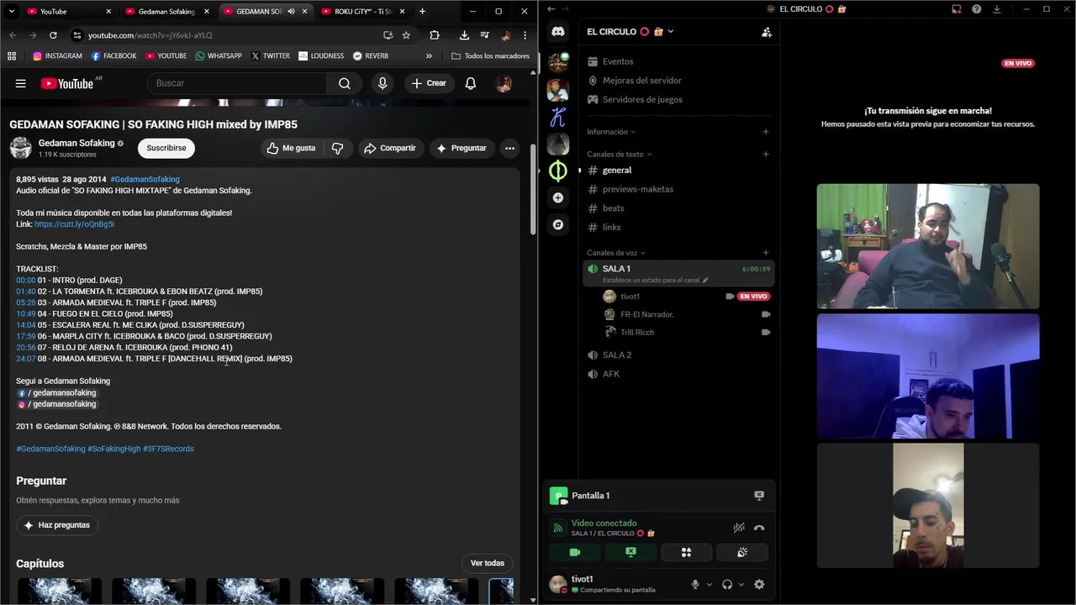
Task: Deafen Discord headphones
Action: pos(727,584)
